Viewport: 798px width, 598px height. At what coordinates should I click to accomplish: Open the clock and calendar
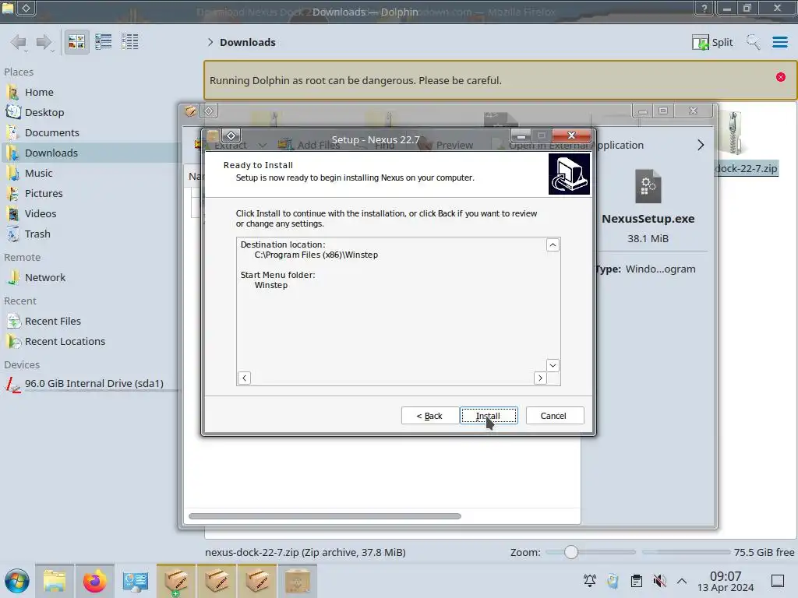coord(726,581)
